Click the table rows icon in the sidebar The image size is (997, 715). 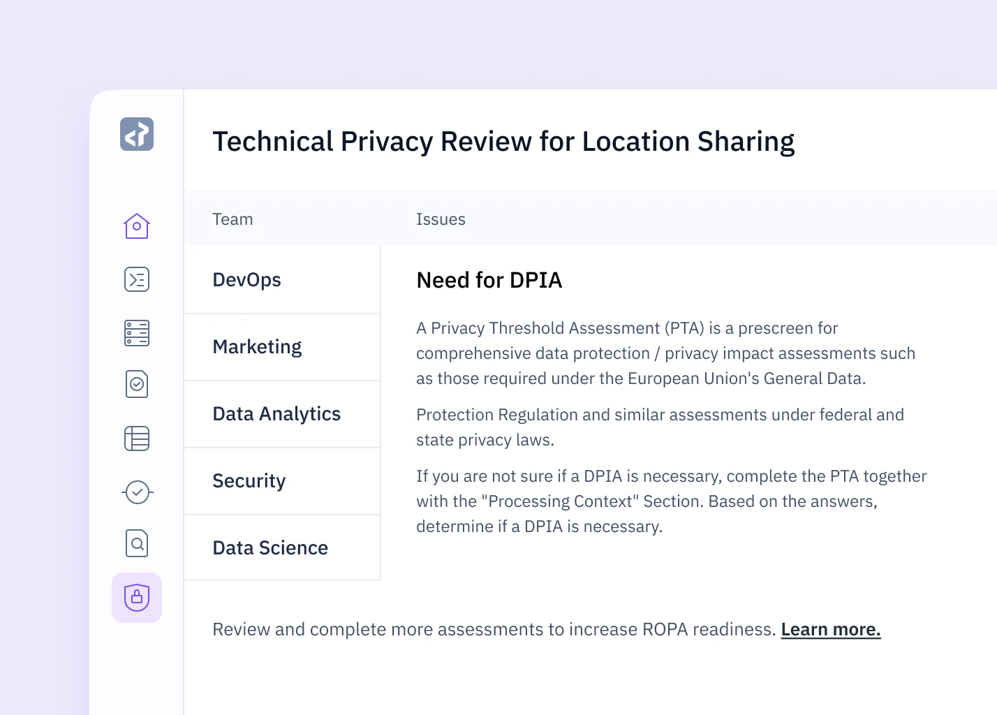coord(137,438)
